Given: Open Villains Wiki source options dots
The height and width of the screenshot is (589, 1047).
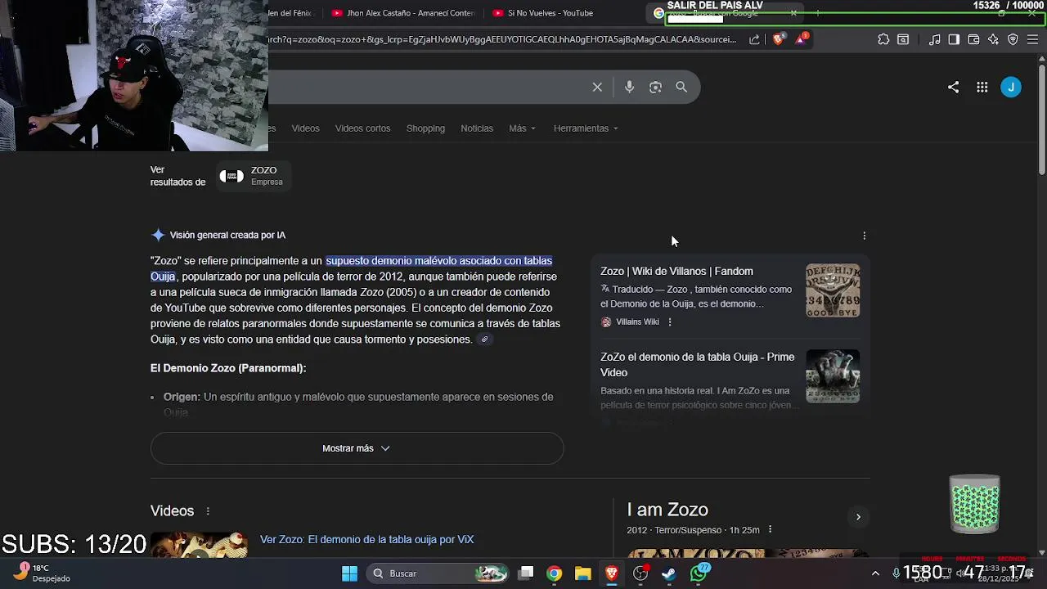Looking at the screenshot, I should click(670, 322).
